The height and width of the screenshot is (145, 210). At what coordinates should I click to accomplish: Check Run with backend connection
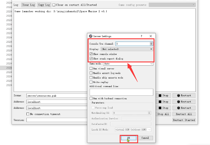coord(91,98)
